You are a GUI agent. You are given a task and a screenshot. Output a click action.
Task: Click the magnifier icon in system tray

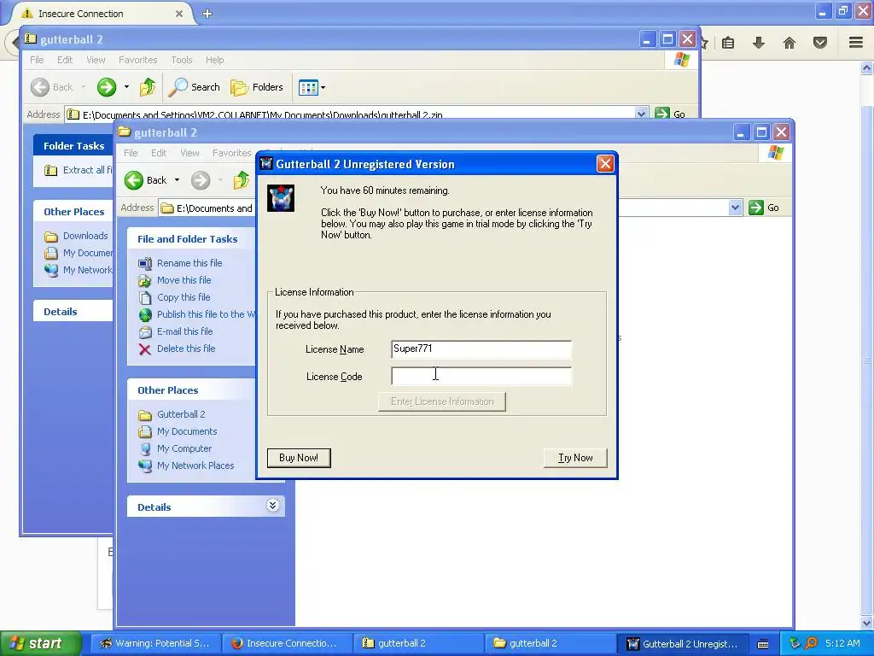click(811, 643)
